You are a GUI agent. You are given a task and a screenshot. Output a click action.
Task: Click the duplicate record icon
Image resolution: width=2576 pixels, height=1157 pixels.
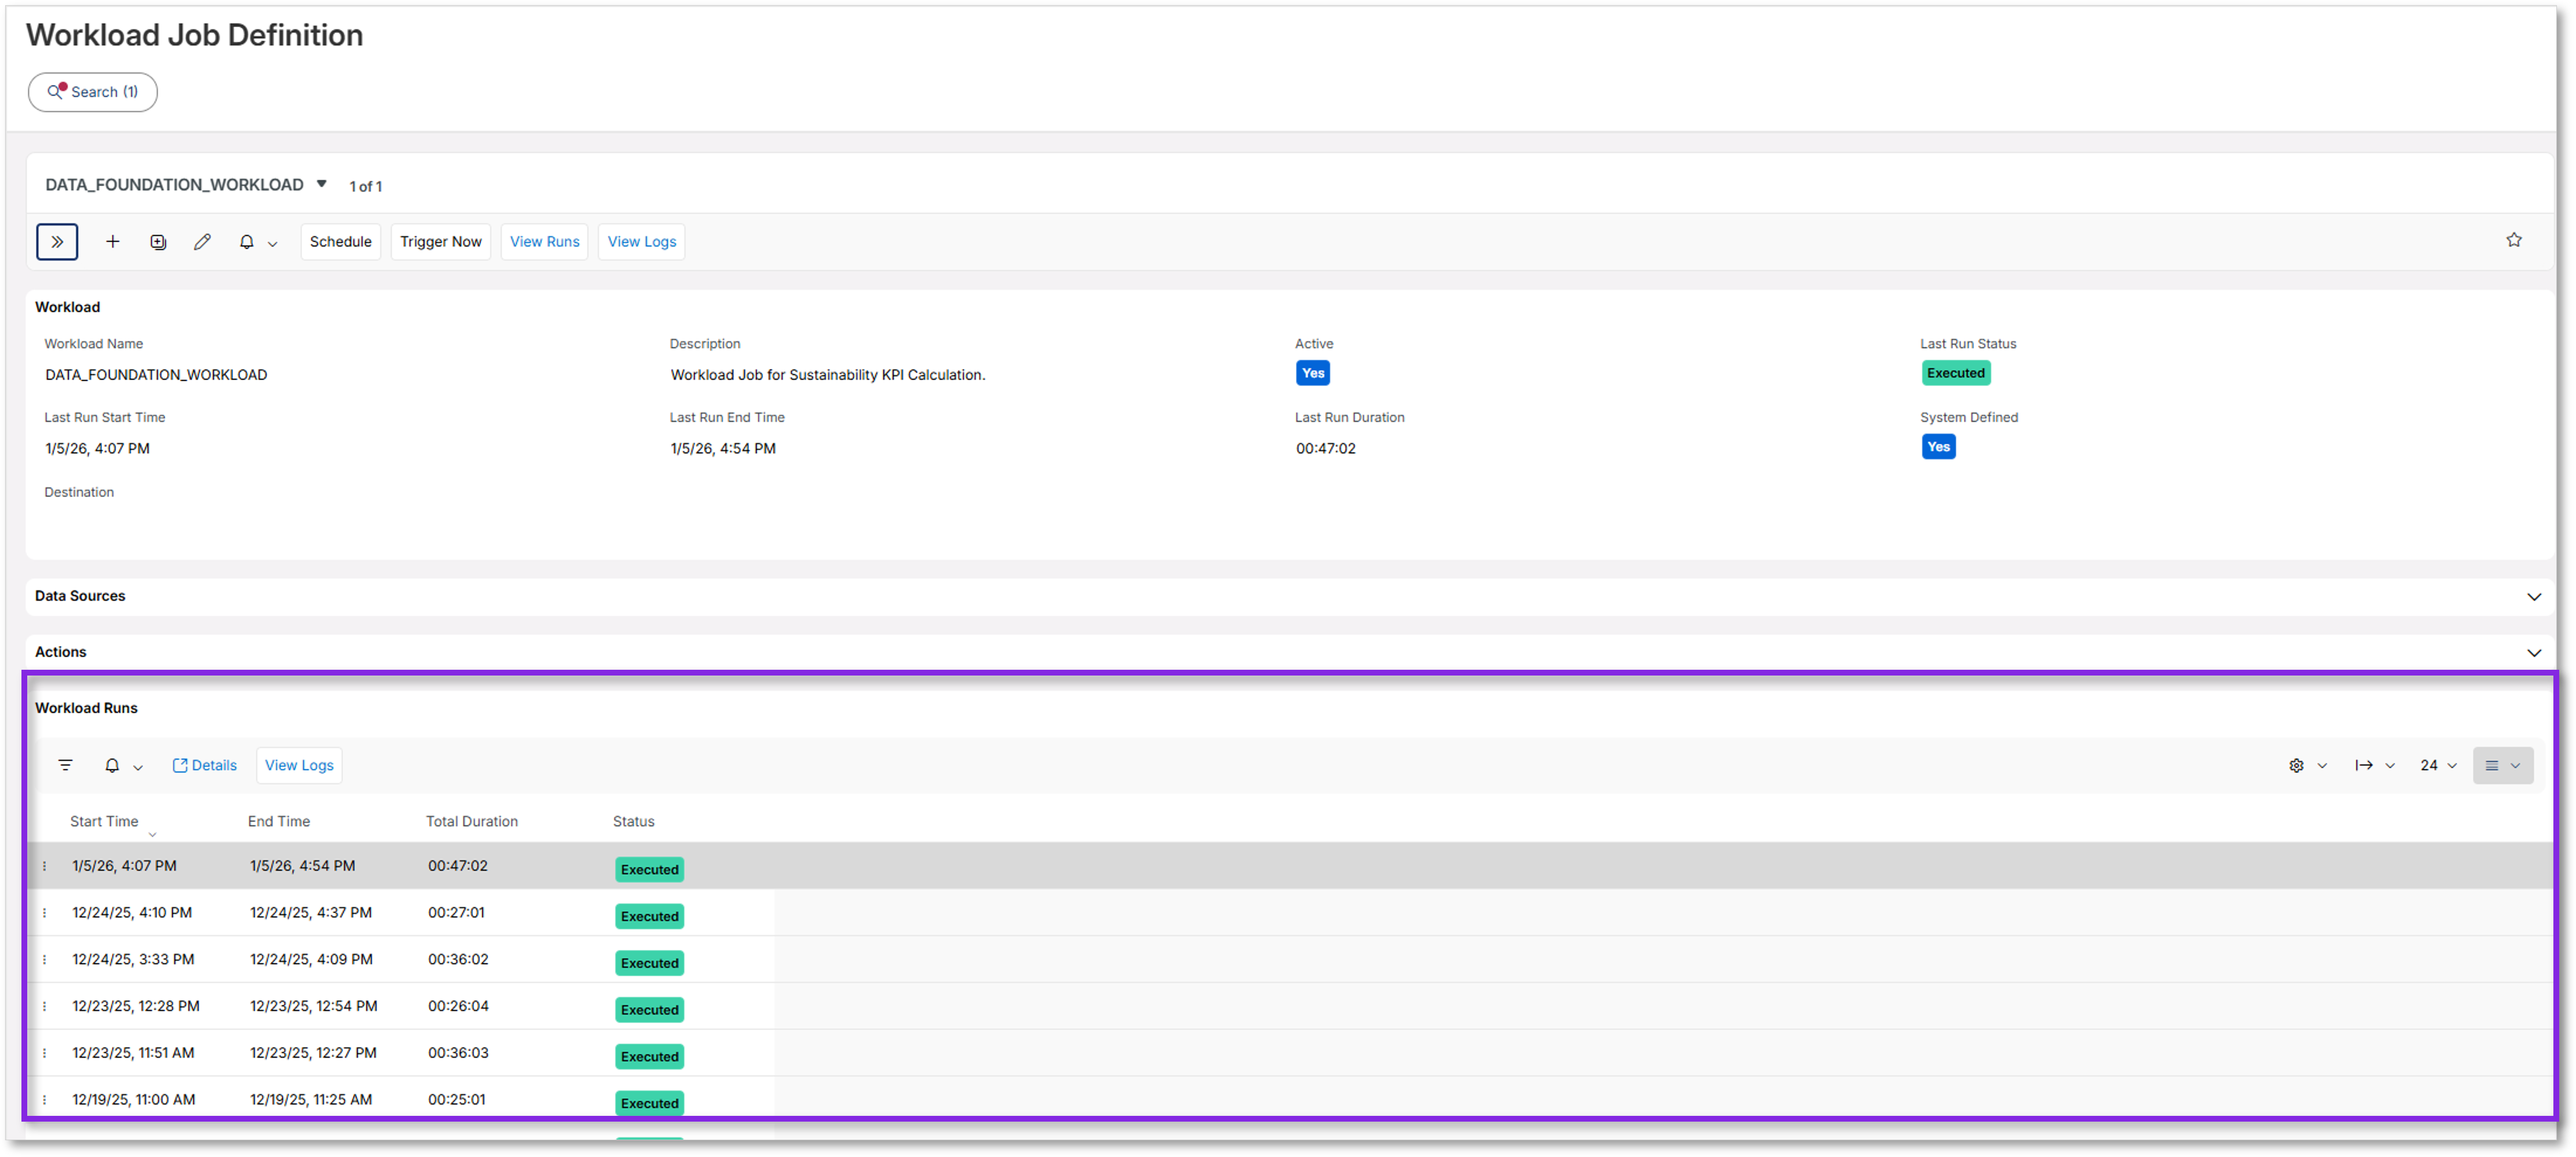coord(158,242)
